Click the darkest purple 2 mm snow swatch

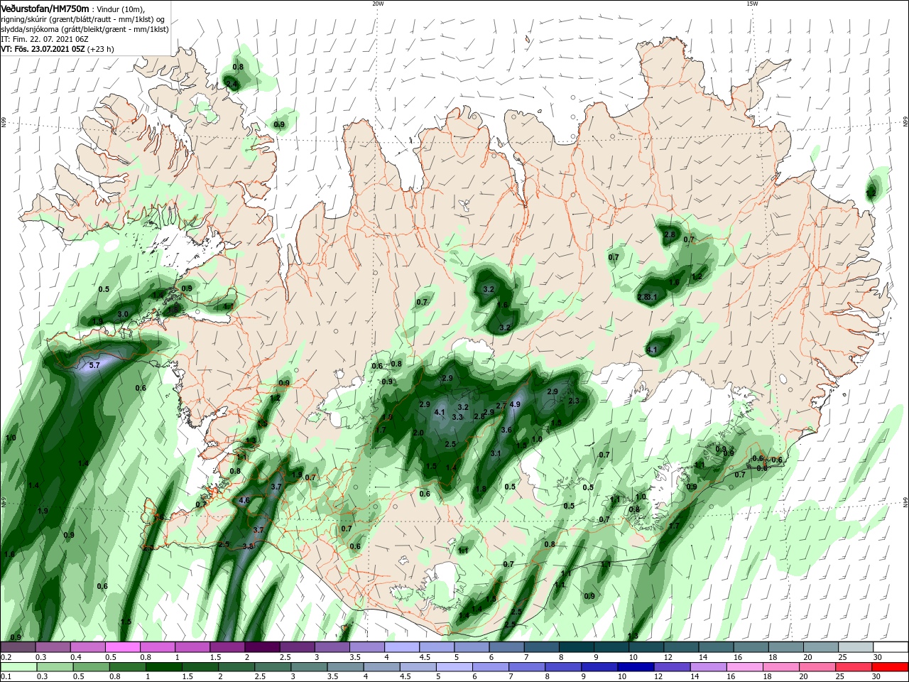pyautogui.click(x=262, y=647)
